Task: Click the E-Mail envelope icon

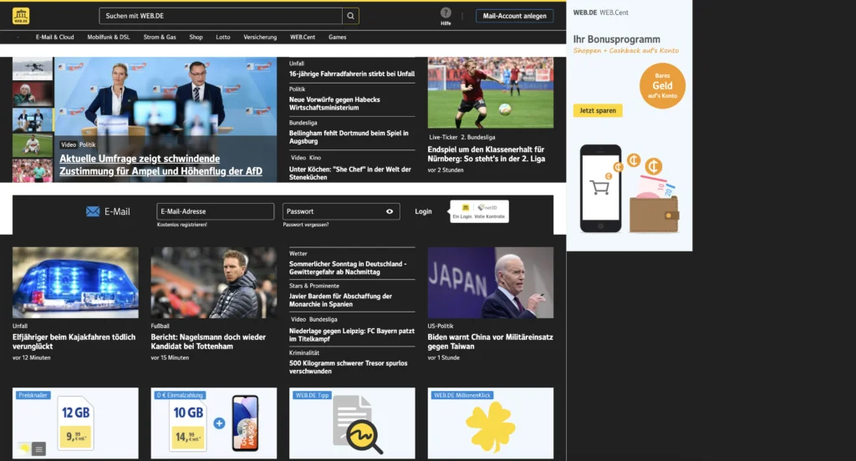Action: [x=93, y=211]
